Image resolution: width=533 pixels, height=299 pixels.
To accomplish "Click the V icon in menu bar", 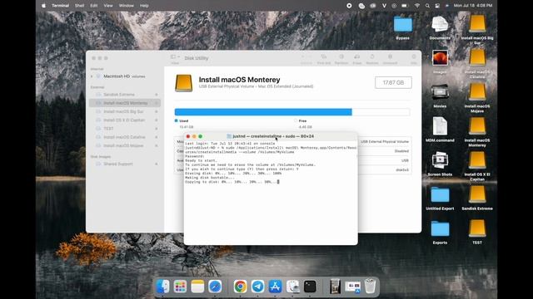I will (384, 6).
